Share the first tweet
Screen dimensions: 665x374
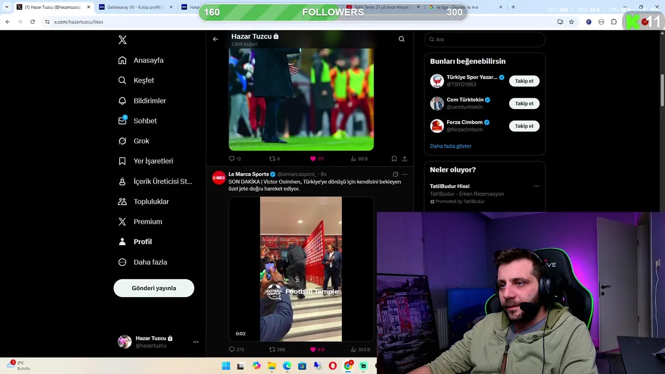(405, 159)
